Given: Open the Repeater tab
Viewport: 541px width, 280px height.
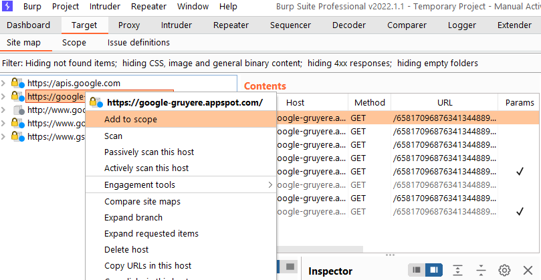Looking at the screenshot, I should point(231,25).
